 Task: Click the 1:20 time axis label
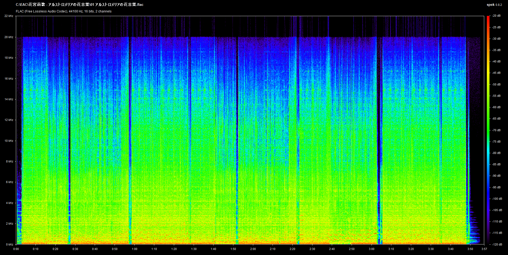174,249
